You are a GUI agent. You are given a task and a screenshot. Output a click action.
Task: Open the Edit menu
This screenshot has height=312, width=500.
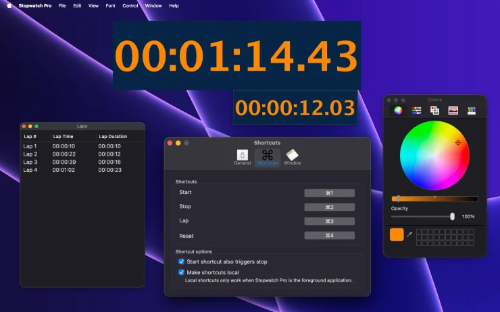[77, 5]
